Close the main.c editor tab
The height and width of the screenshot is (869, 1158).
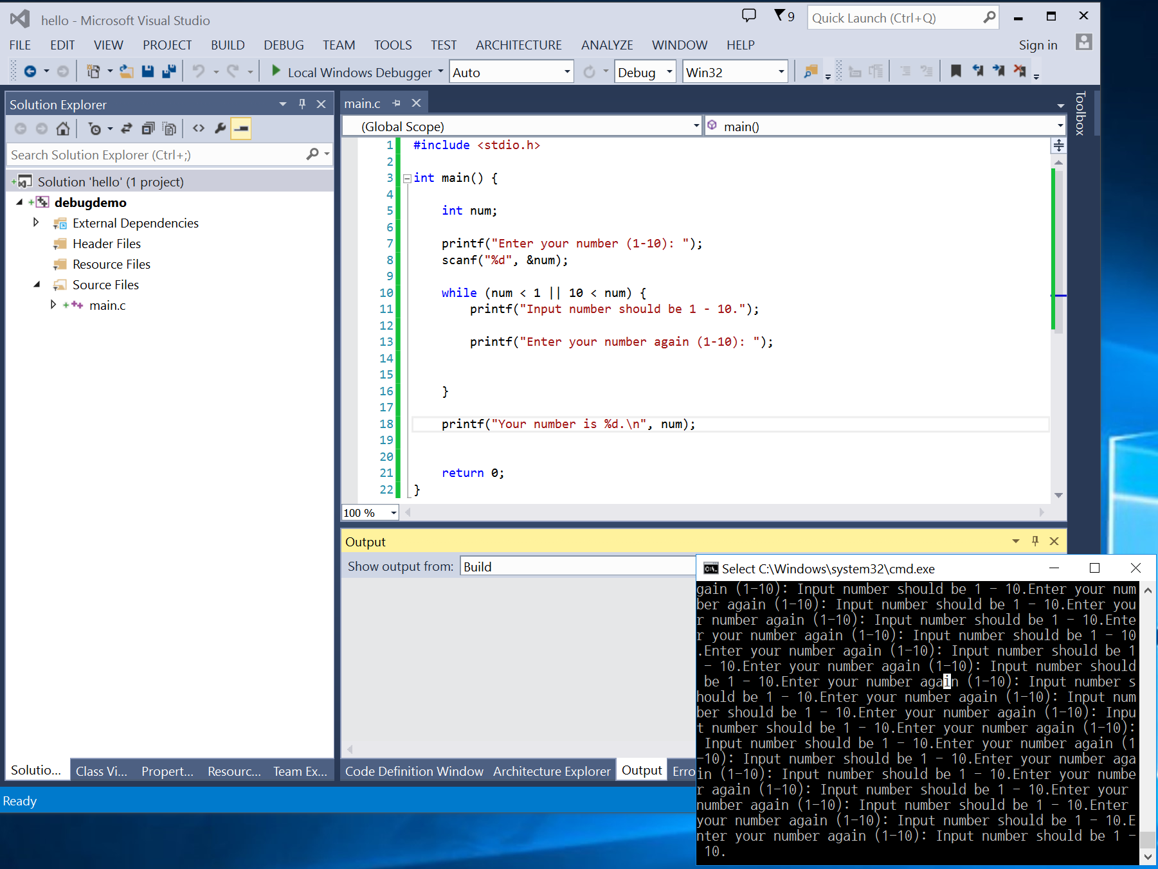pos(417,103)
